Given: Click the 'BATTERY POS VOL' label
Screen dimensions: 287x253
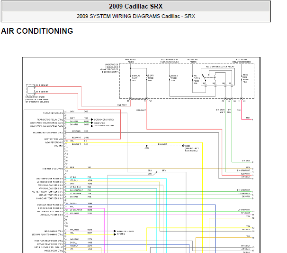Looking at the screenshot, I should (54, 139).
